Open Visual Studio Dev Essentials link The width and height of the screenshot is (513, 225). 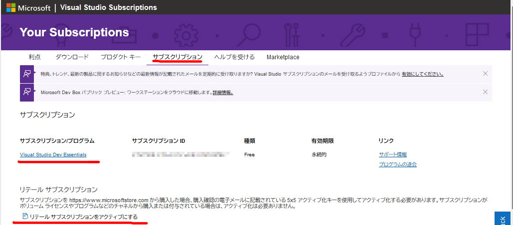coord(53,155)
